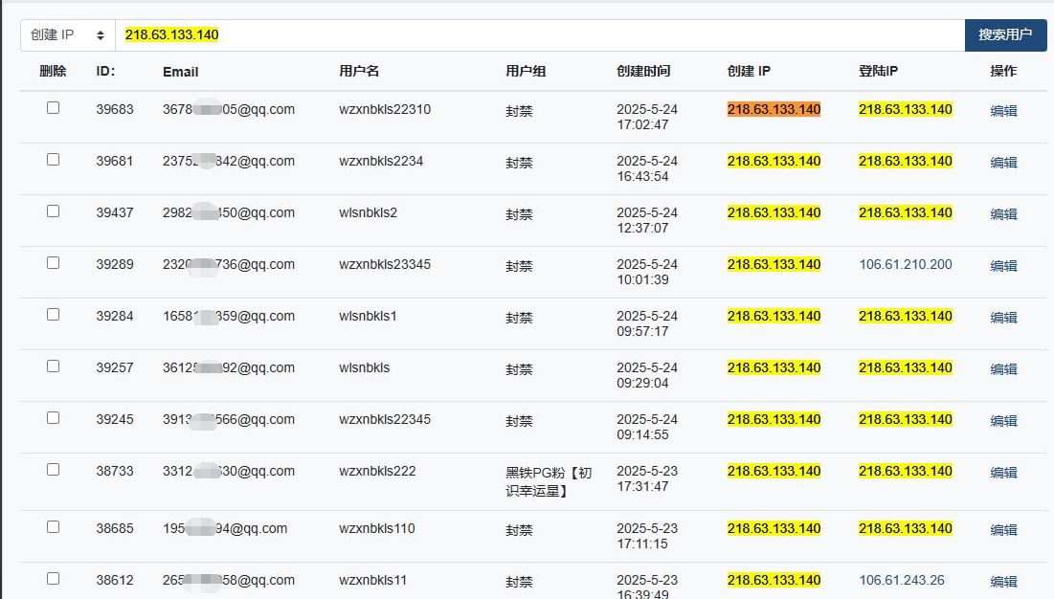Click the Email column header
Image resolution: width=1054 pixels, height=599 pixels.
pos(180,72)
